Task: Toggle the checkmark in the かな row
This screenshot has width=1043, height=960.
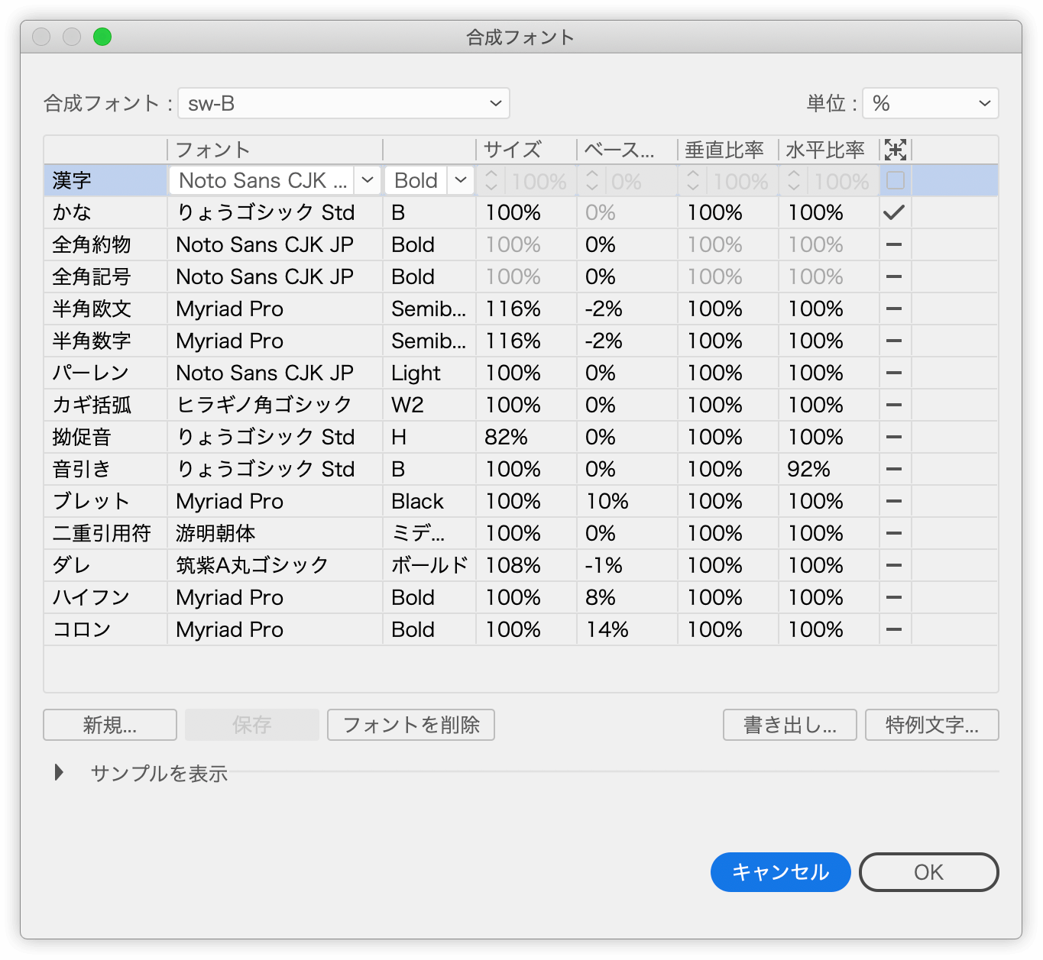Action: coord(894,212)
